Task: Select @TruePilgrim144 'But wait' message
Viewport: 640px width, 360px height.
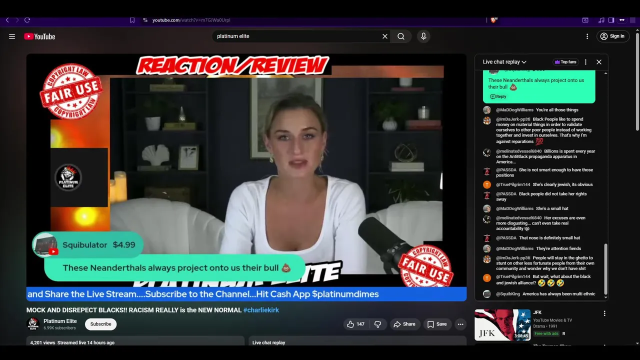Action: (x=539, y=279)
